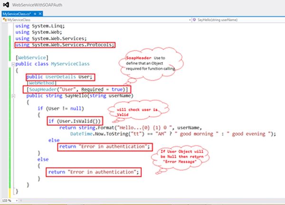Click 'SayHello' in the method signature
Screen dimensions: 285x205
click(x=76, y=96)
